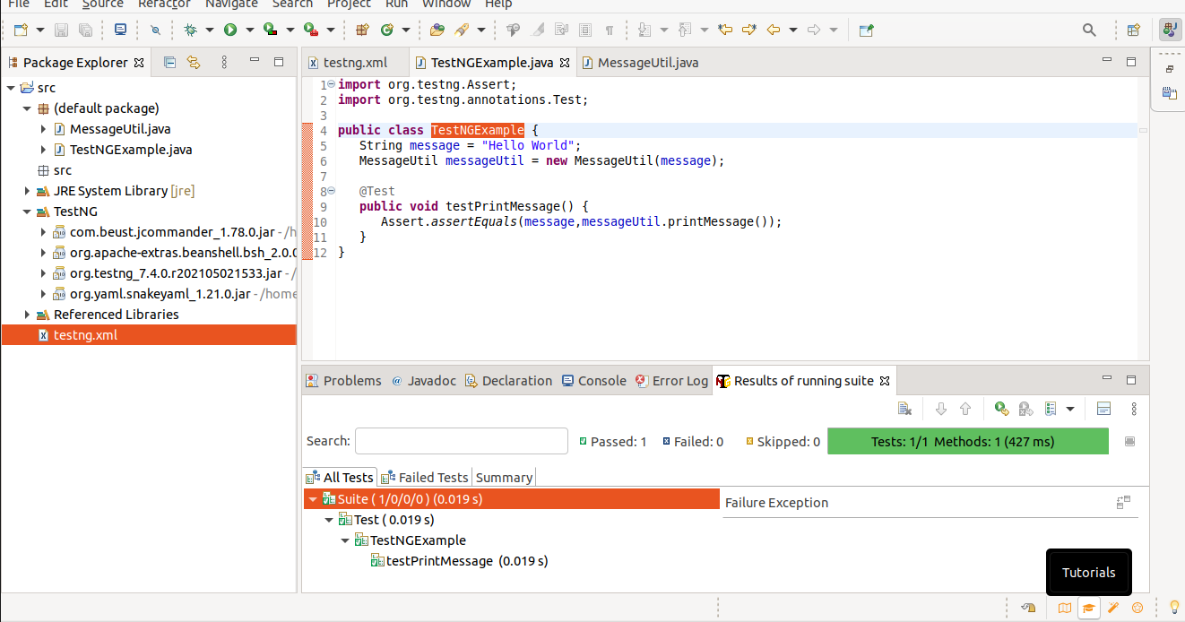Click the green Tests passed progress bar
The width and height of the screenshot is (1185, 622).
click(x=968, y=441)
